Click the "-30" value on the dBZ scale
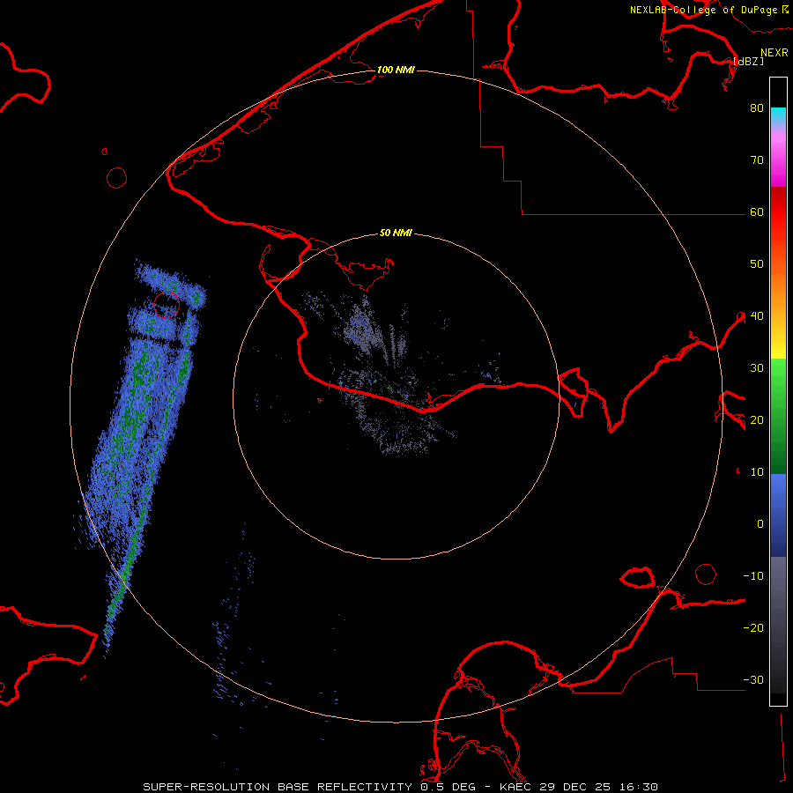Screen dimensions: 793x793 (753, 680)
